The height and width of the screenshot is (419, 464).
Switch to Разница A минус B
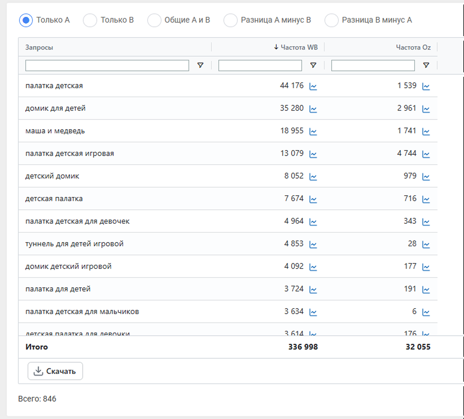230,20
